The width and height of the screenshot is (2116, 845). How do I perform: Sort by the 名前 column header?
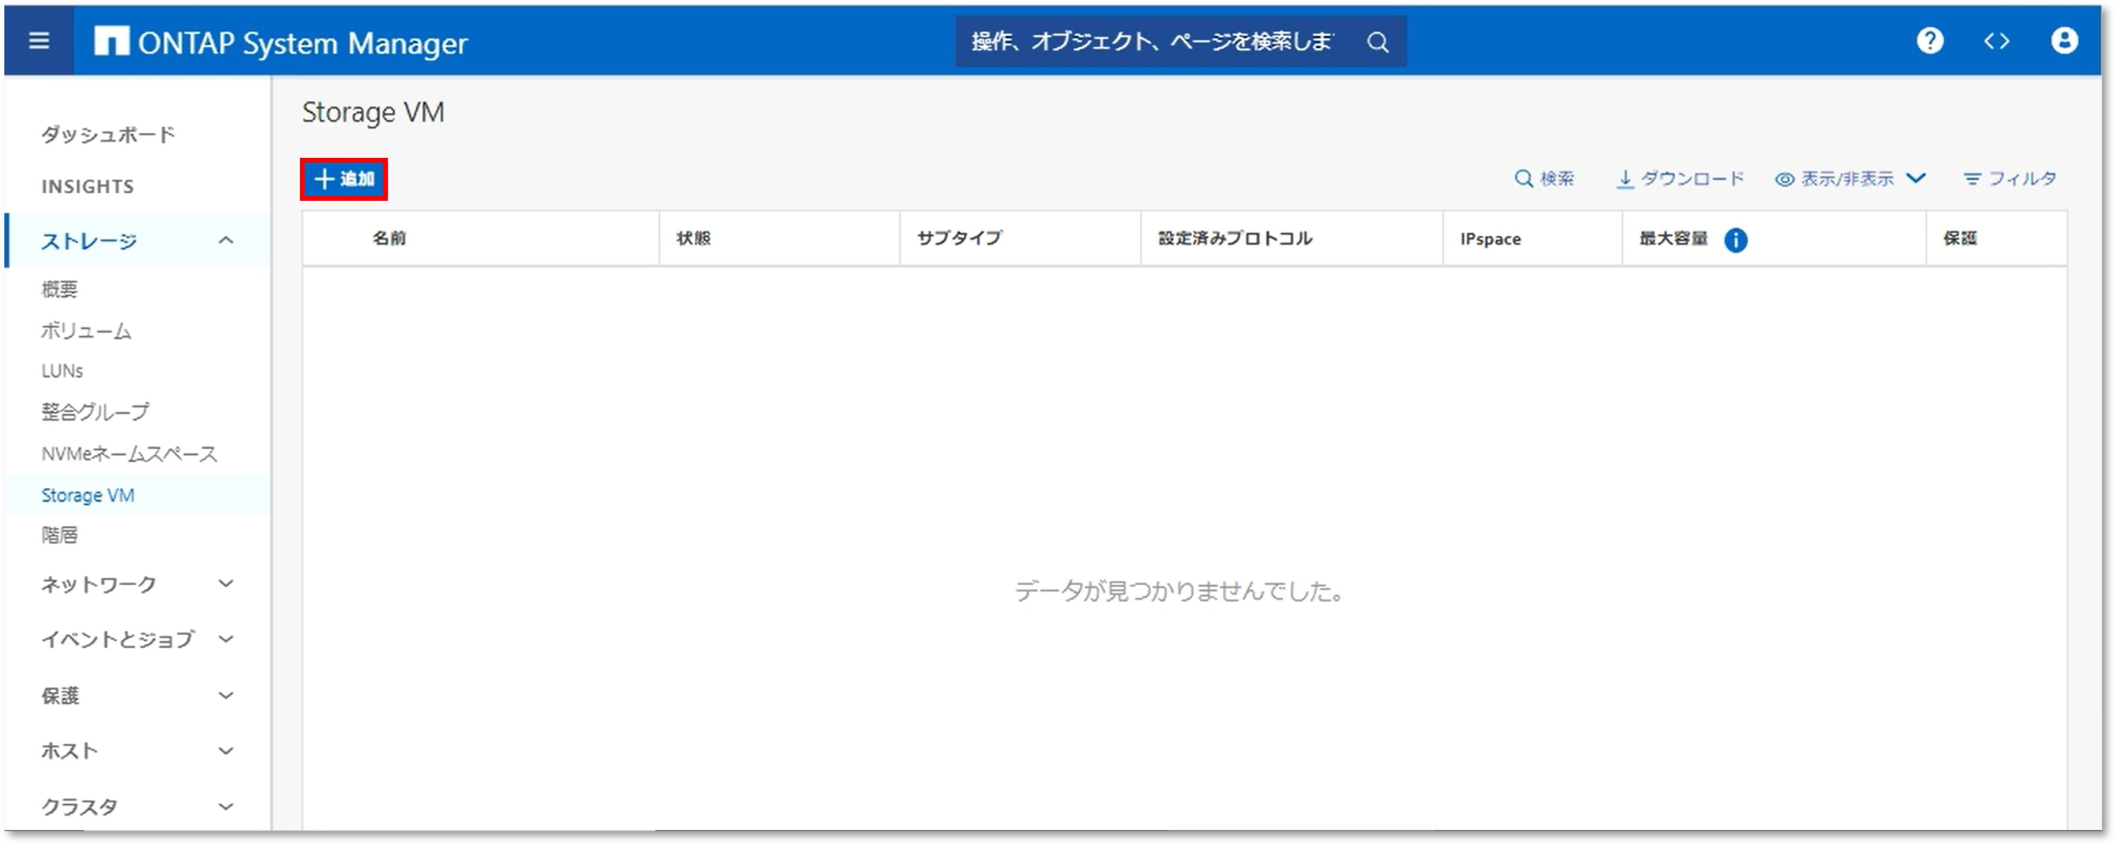(389, 239)
